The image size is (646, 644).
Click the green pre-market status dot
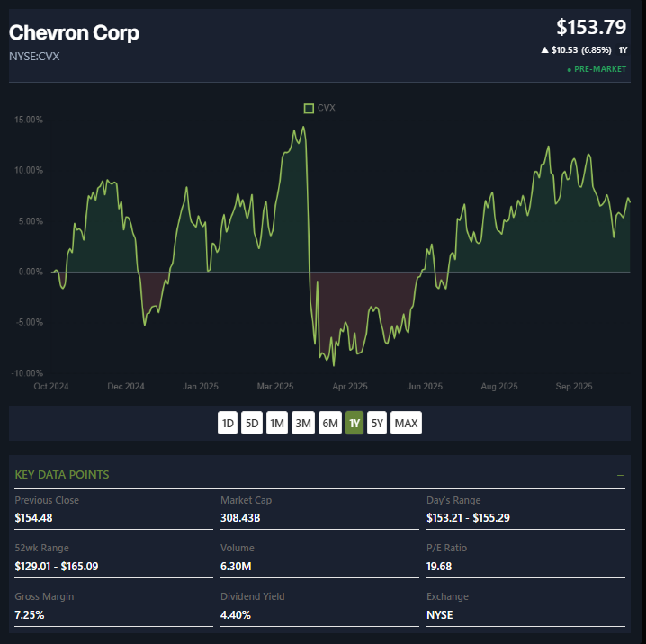(569, 69)
